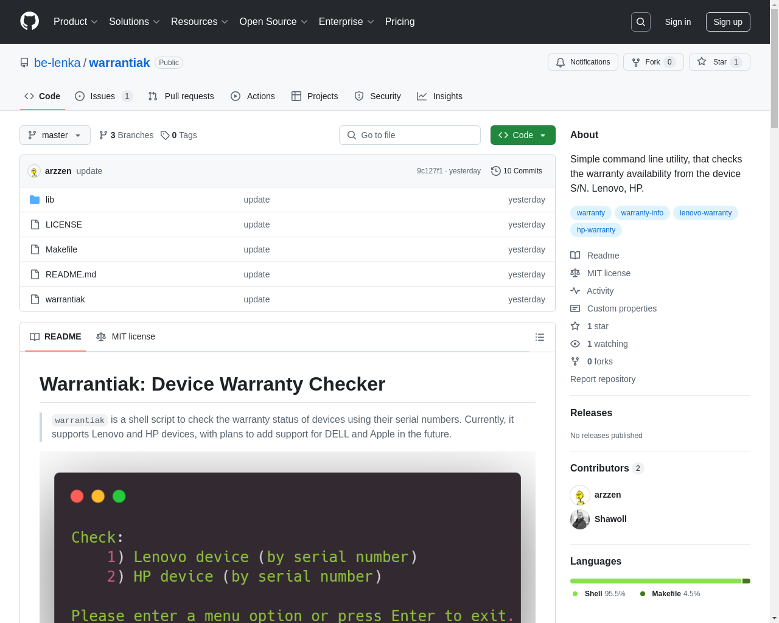779x623 pixels.
Task: View the 0 forks link
Action: click(592, 361)
